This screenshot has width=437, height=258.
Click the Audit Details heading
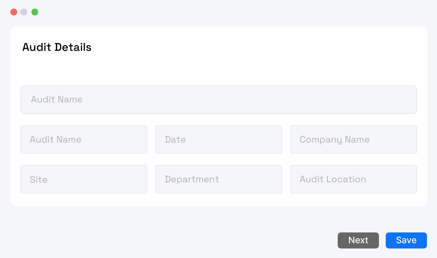57,47
